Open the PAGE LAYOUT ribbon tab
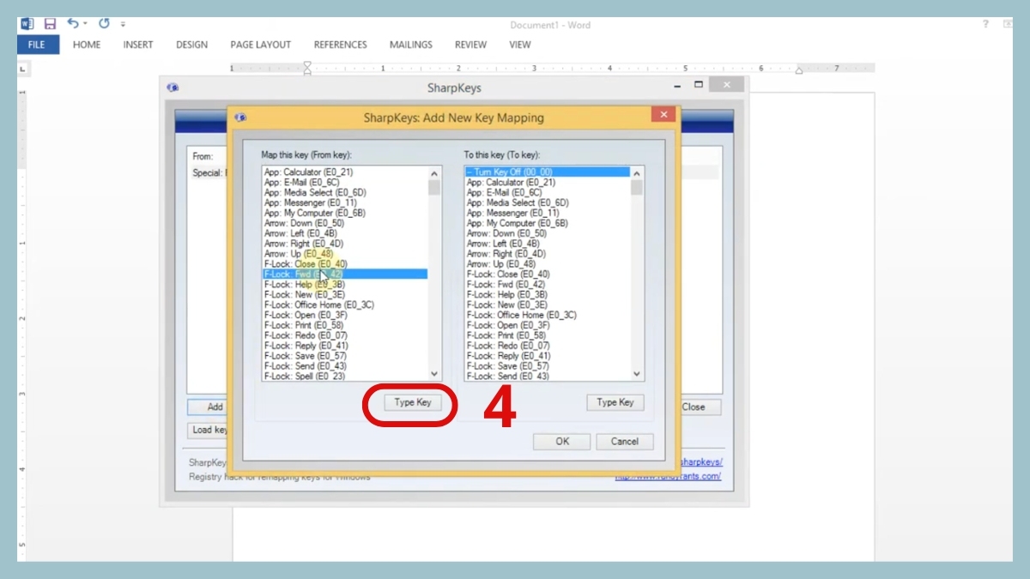 (261, 45)
